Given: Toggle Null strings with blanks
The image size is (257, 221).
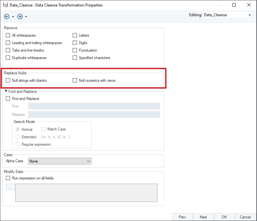Looking at the screenshot, I should [x=8, y=80].
